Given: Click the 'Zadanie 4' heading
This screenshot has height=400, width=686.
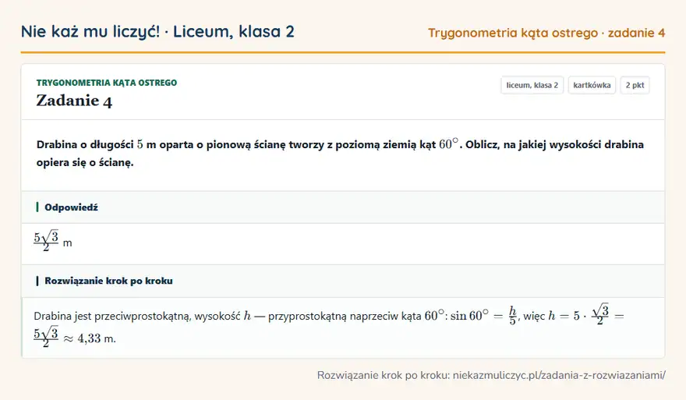Looking at the screenshot, I should (x=74, y=101).
